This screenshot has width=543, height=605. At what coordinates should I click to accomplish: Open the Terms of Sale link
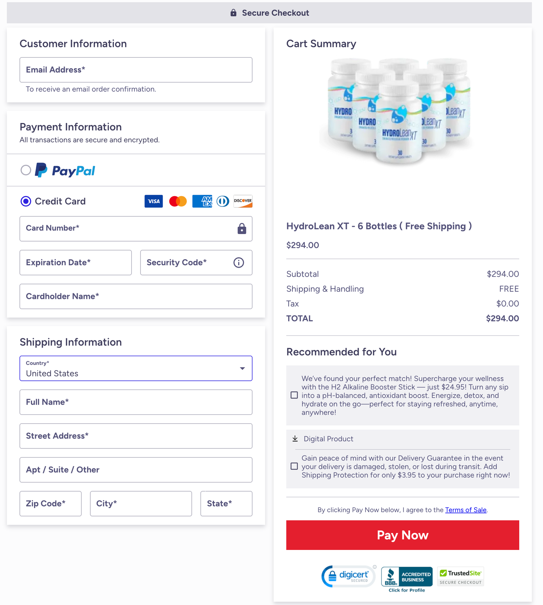pyautogui.click(x=466, y=510)
